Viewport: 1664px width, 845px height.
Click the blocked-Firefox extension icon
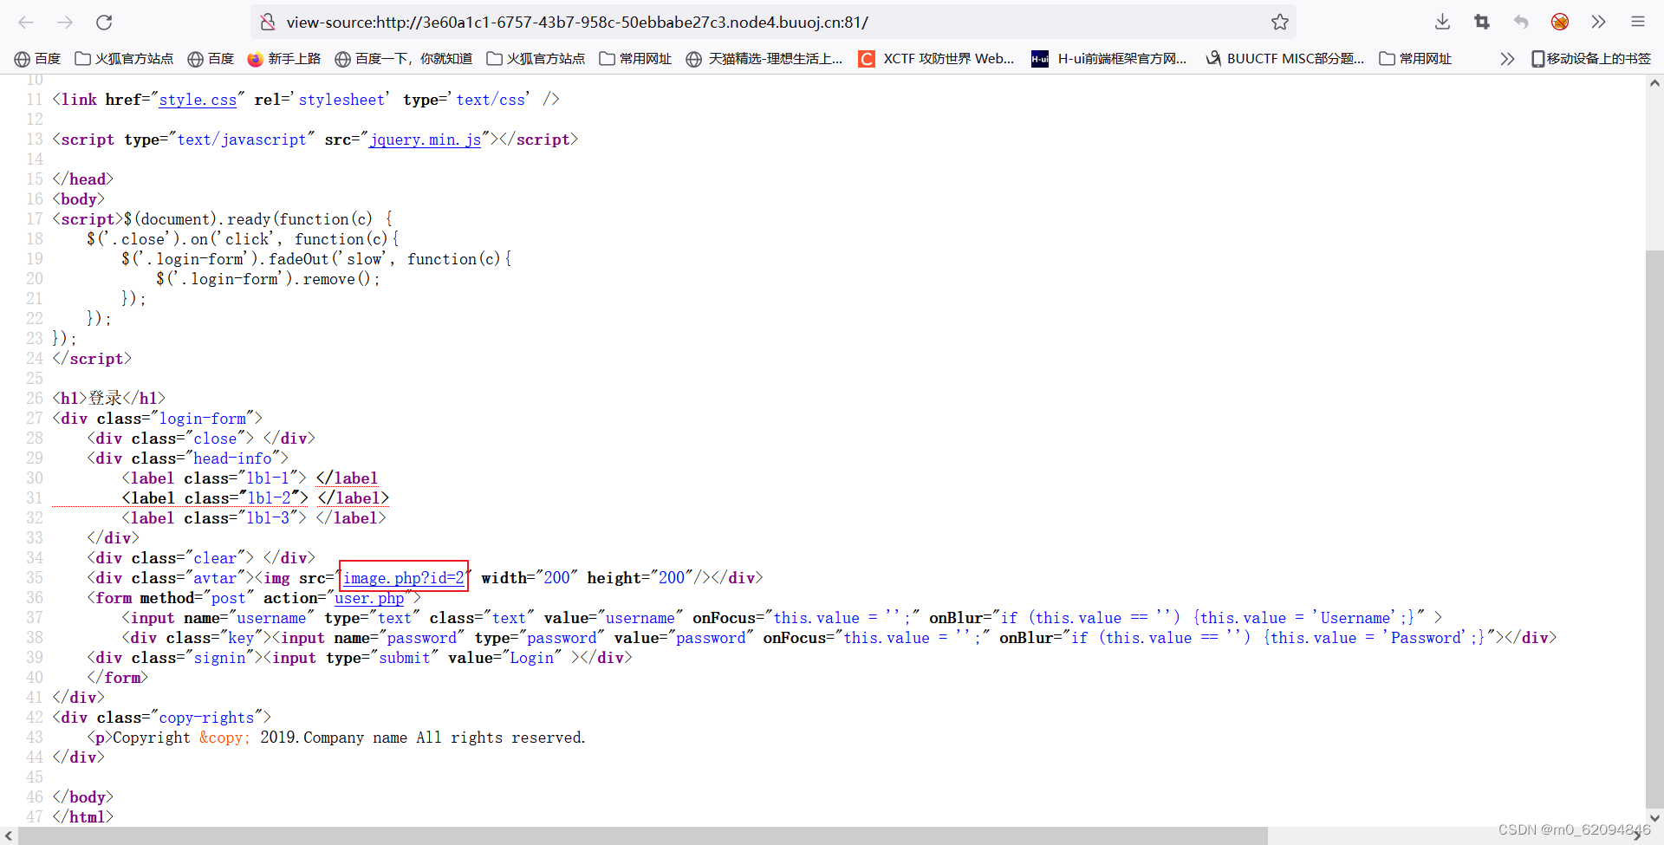(1560, 23)
